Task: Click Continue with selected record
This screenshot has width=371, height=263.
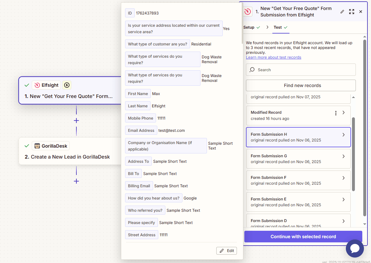Action: (x=303, y=237)
